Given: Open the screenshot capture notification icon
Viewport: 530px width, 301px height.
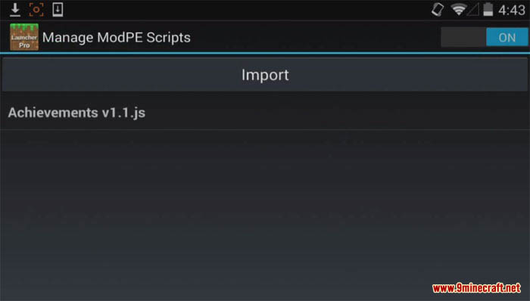Looking at the screenshot, I should (36, 10).
